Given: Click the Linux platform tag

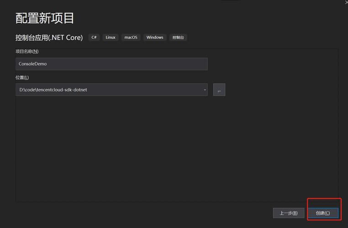Looking at the screenshot, I should coord(111,37).
